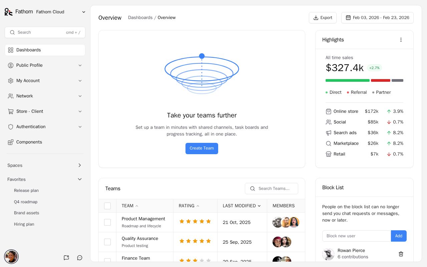
Task: Focus the Search Teams input field
Action: [272, 189]
